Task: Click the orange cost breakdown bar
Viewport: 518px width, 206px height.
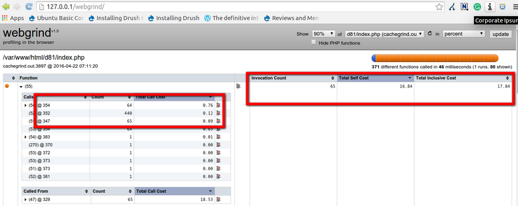Action: pyautogui.click(x=435, y=58)
